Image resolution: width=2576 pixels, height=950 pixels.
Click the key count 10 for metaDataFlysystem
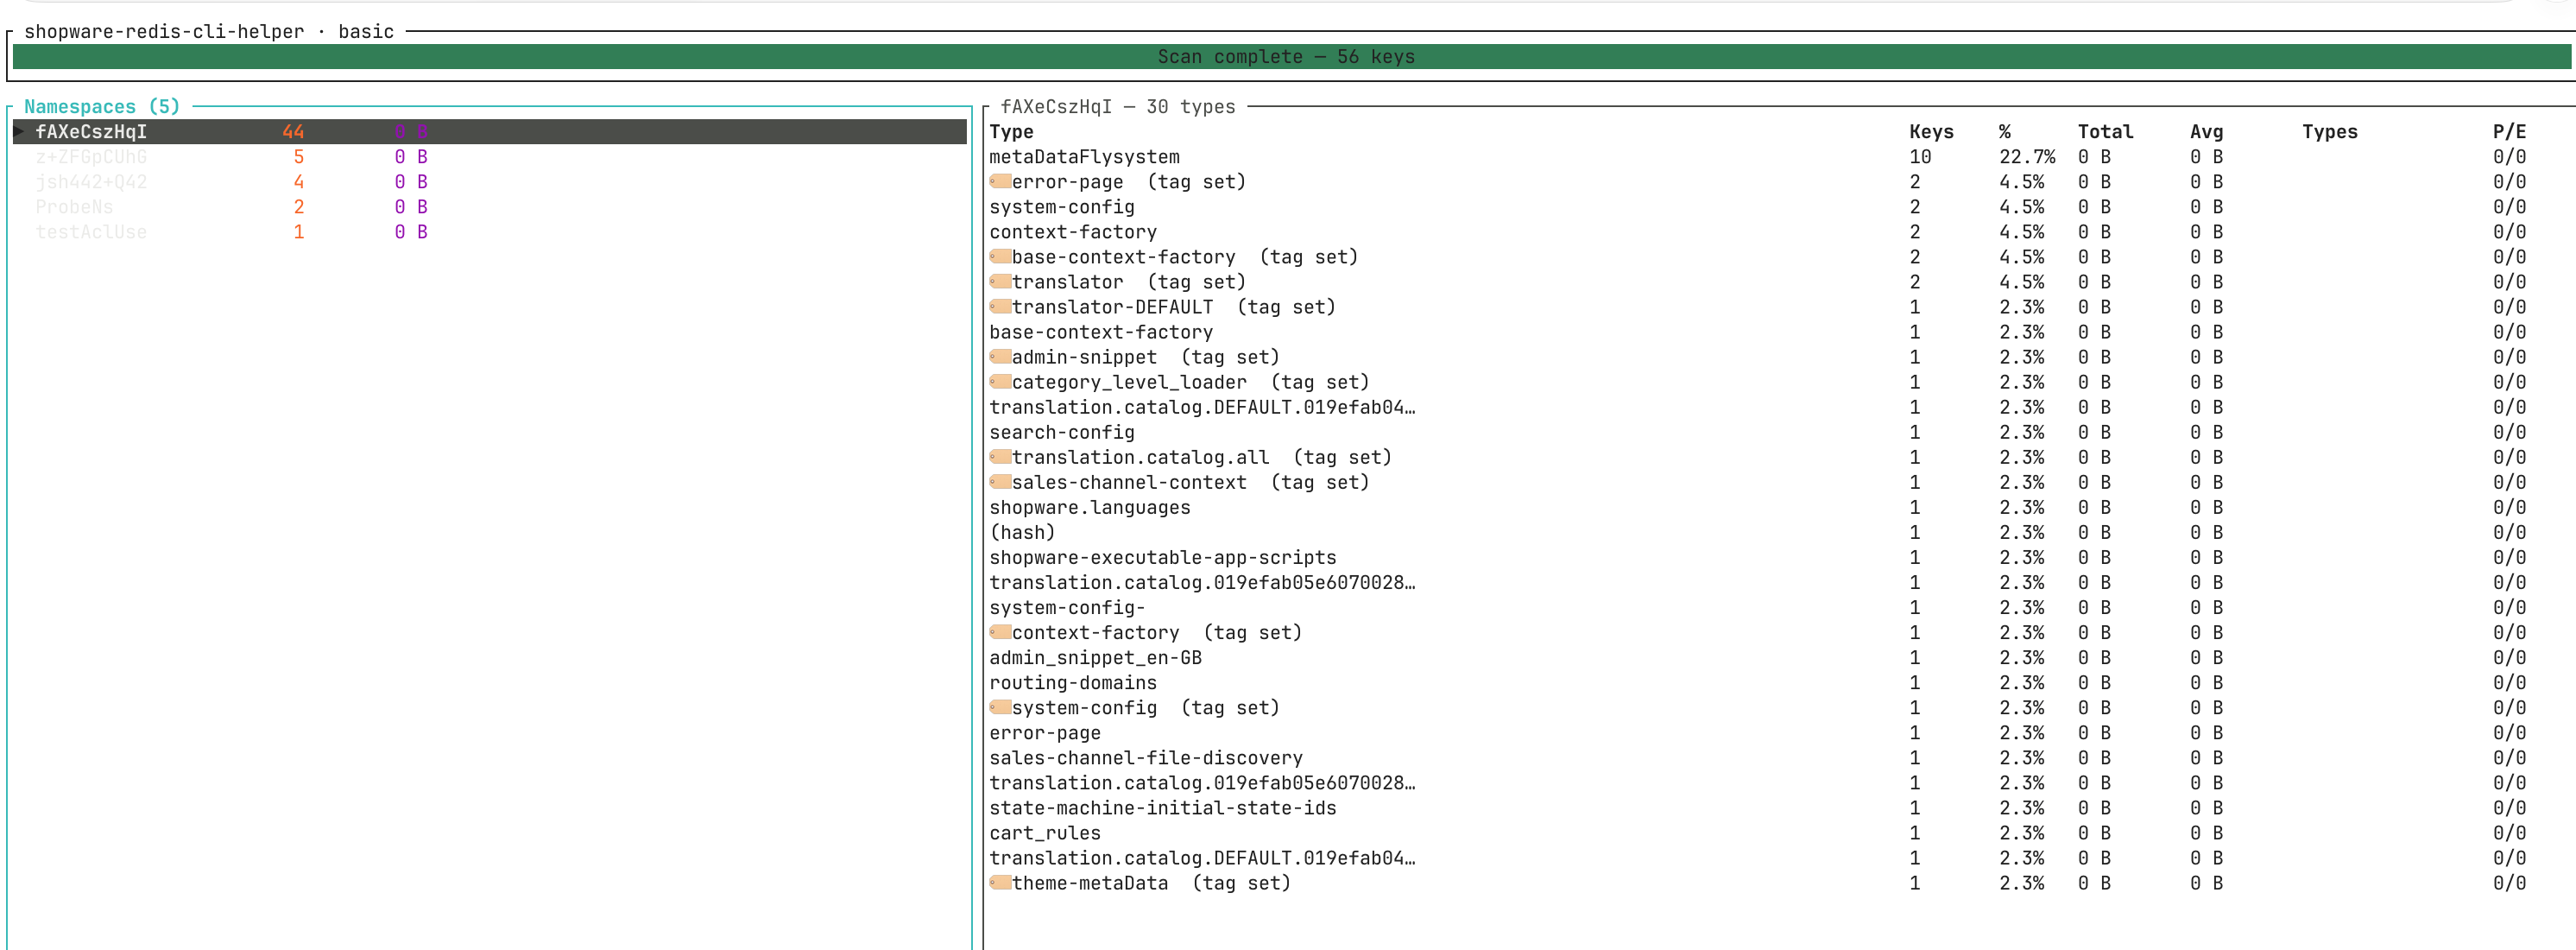(1920, 157)
